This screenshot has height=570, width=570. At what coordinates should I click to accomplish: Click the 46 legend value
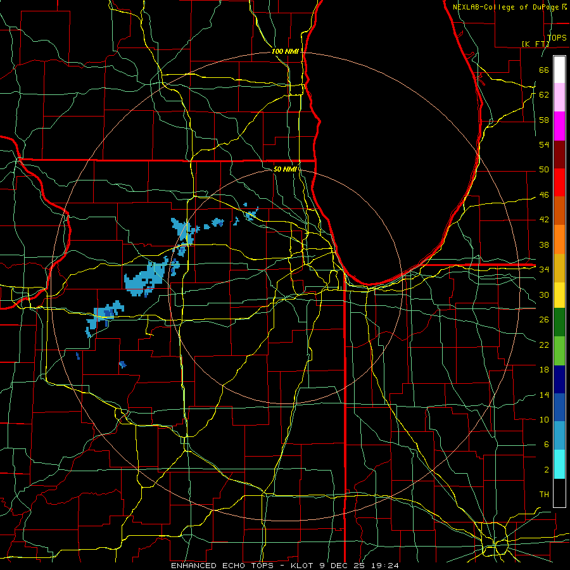point(544,195)
